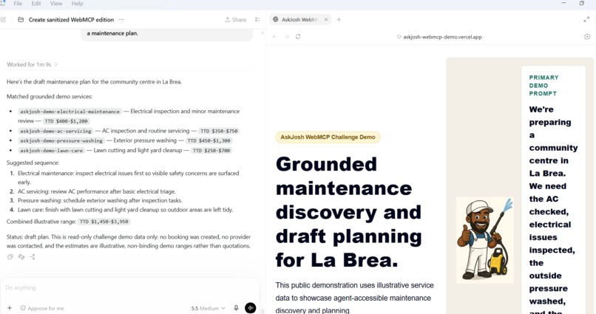
Task: Focus the "Do anything" message input
Action: click(129, 288)
